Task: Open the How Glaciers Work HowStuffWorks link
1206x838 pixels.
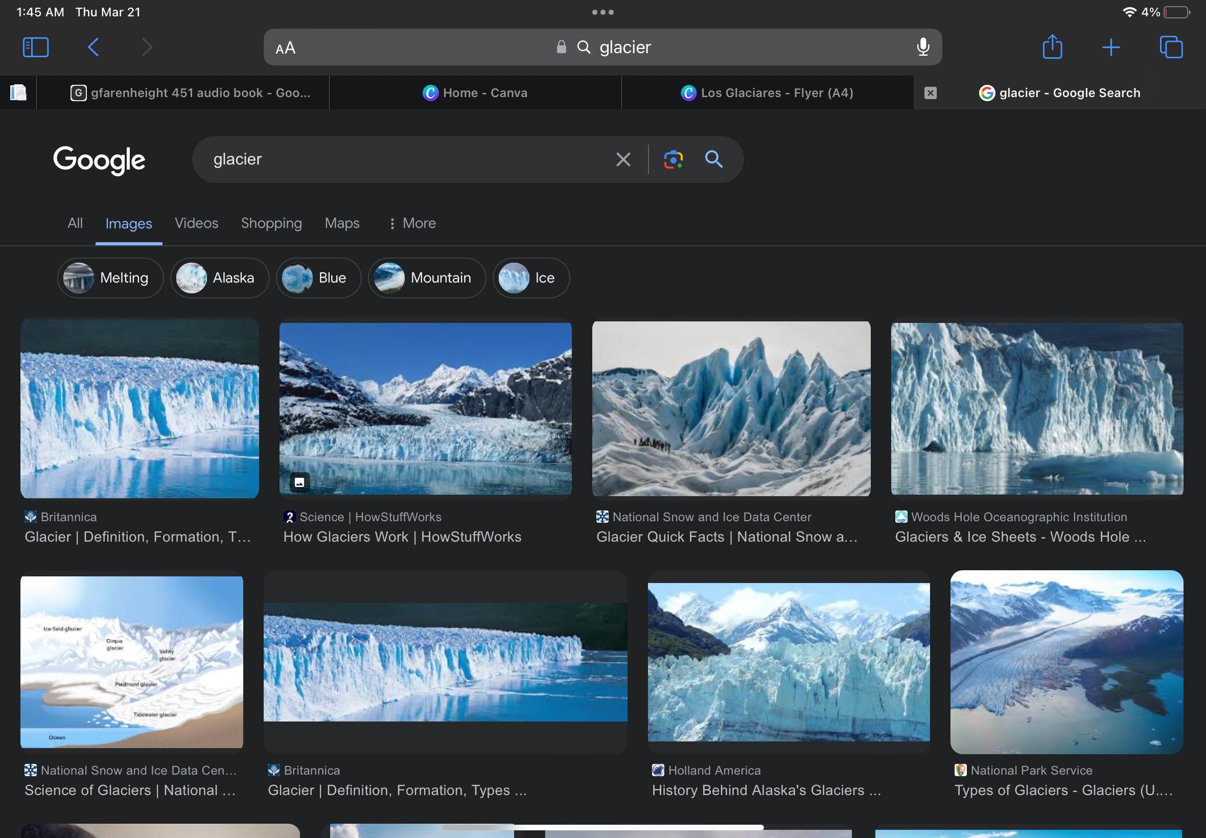Action: 402,537
